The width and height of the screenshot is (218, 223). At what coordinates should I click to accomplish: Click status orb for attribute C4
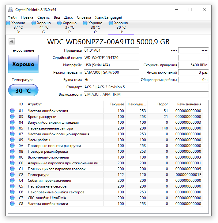12,180
